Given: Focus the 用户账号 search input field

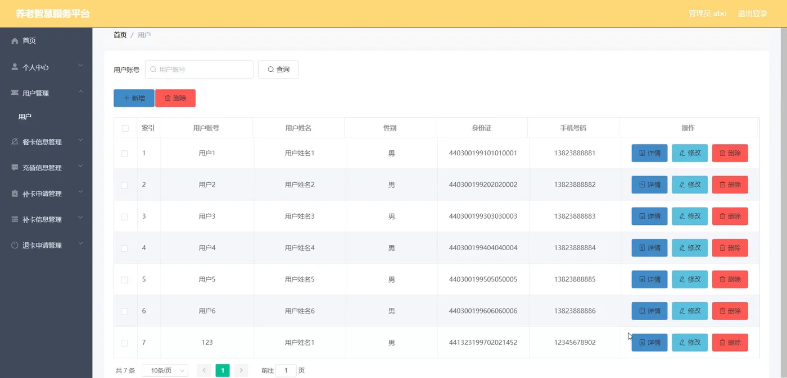Looking at the screenshot, I should 199,70.
